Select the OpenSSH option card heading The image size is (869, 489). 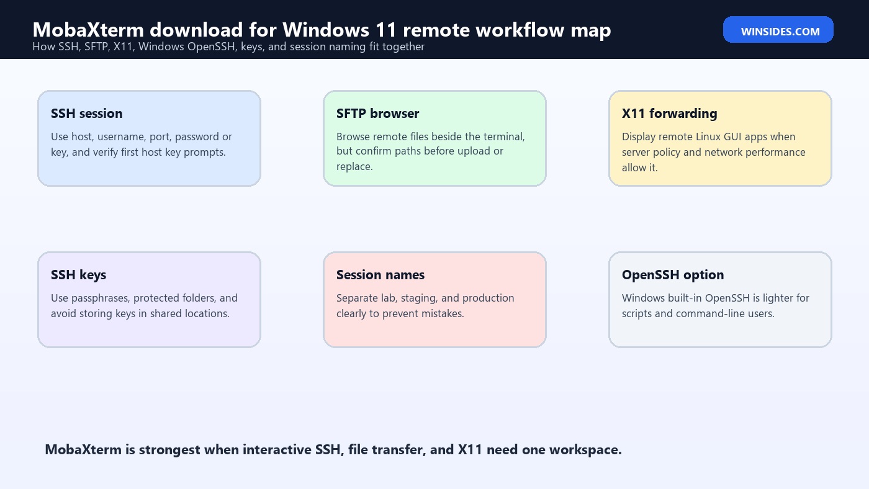tap(673, 275)
